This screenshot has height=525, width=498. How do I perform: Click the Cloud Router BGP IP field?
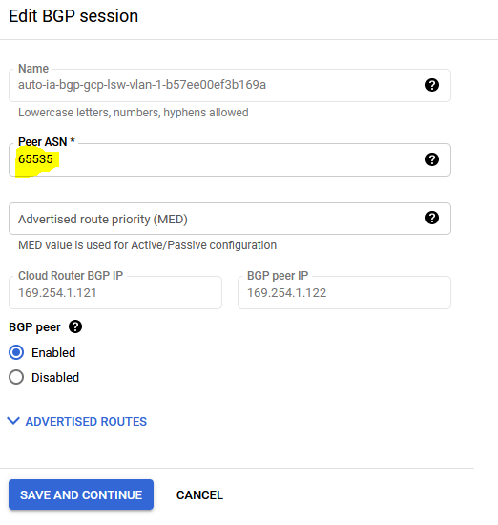point(115,292)
